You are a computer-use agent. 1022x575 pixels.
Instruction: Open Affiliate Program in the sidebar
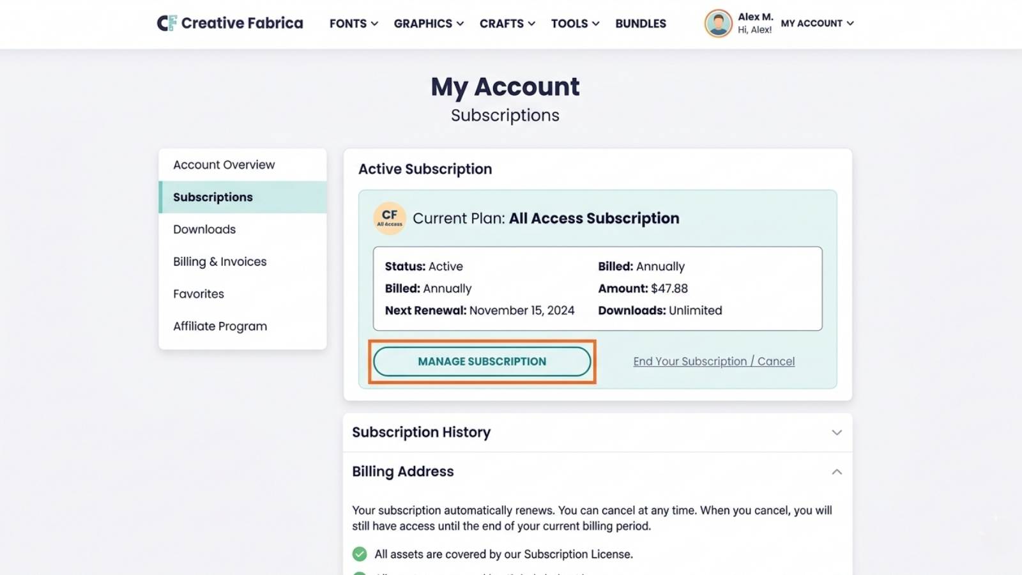click(x=243, y=326)
